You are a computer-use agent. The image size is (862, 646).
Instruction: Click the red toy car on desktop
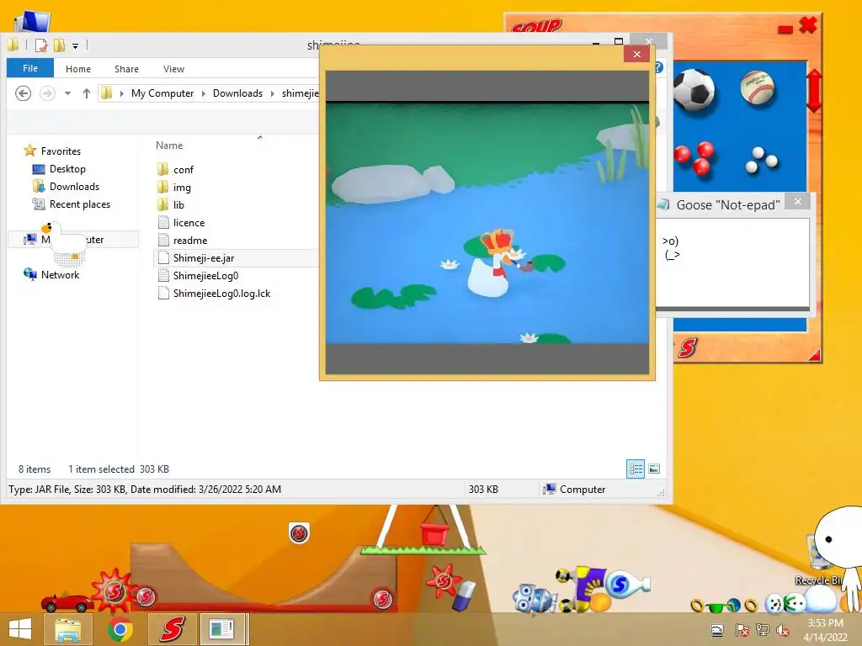[x=67, y=602]
